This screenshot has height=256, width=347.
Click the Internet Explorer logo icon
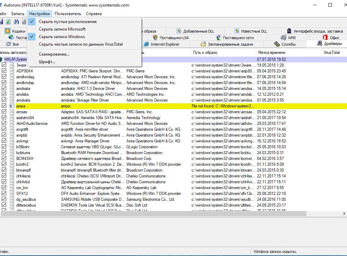146,44
